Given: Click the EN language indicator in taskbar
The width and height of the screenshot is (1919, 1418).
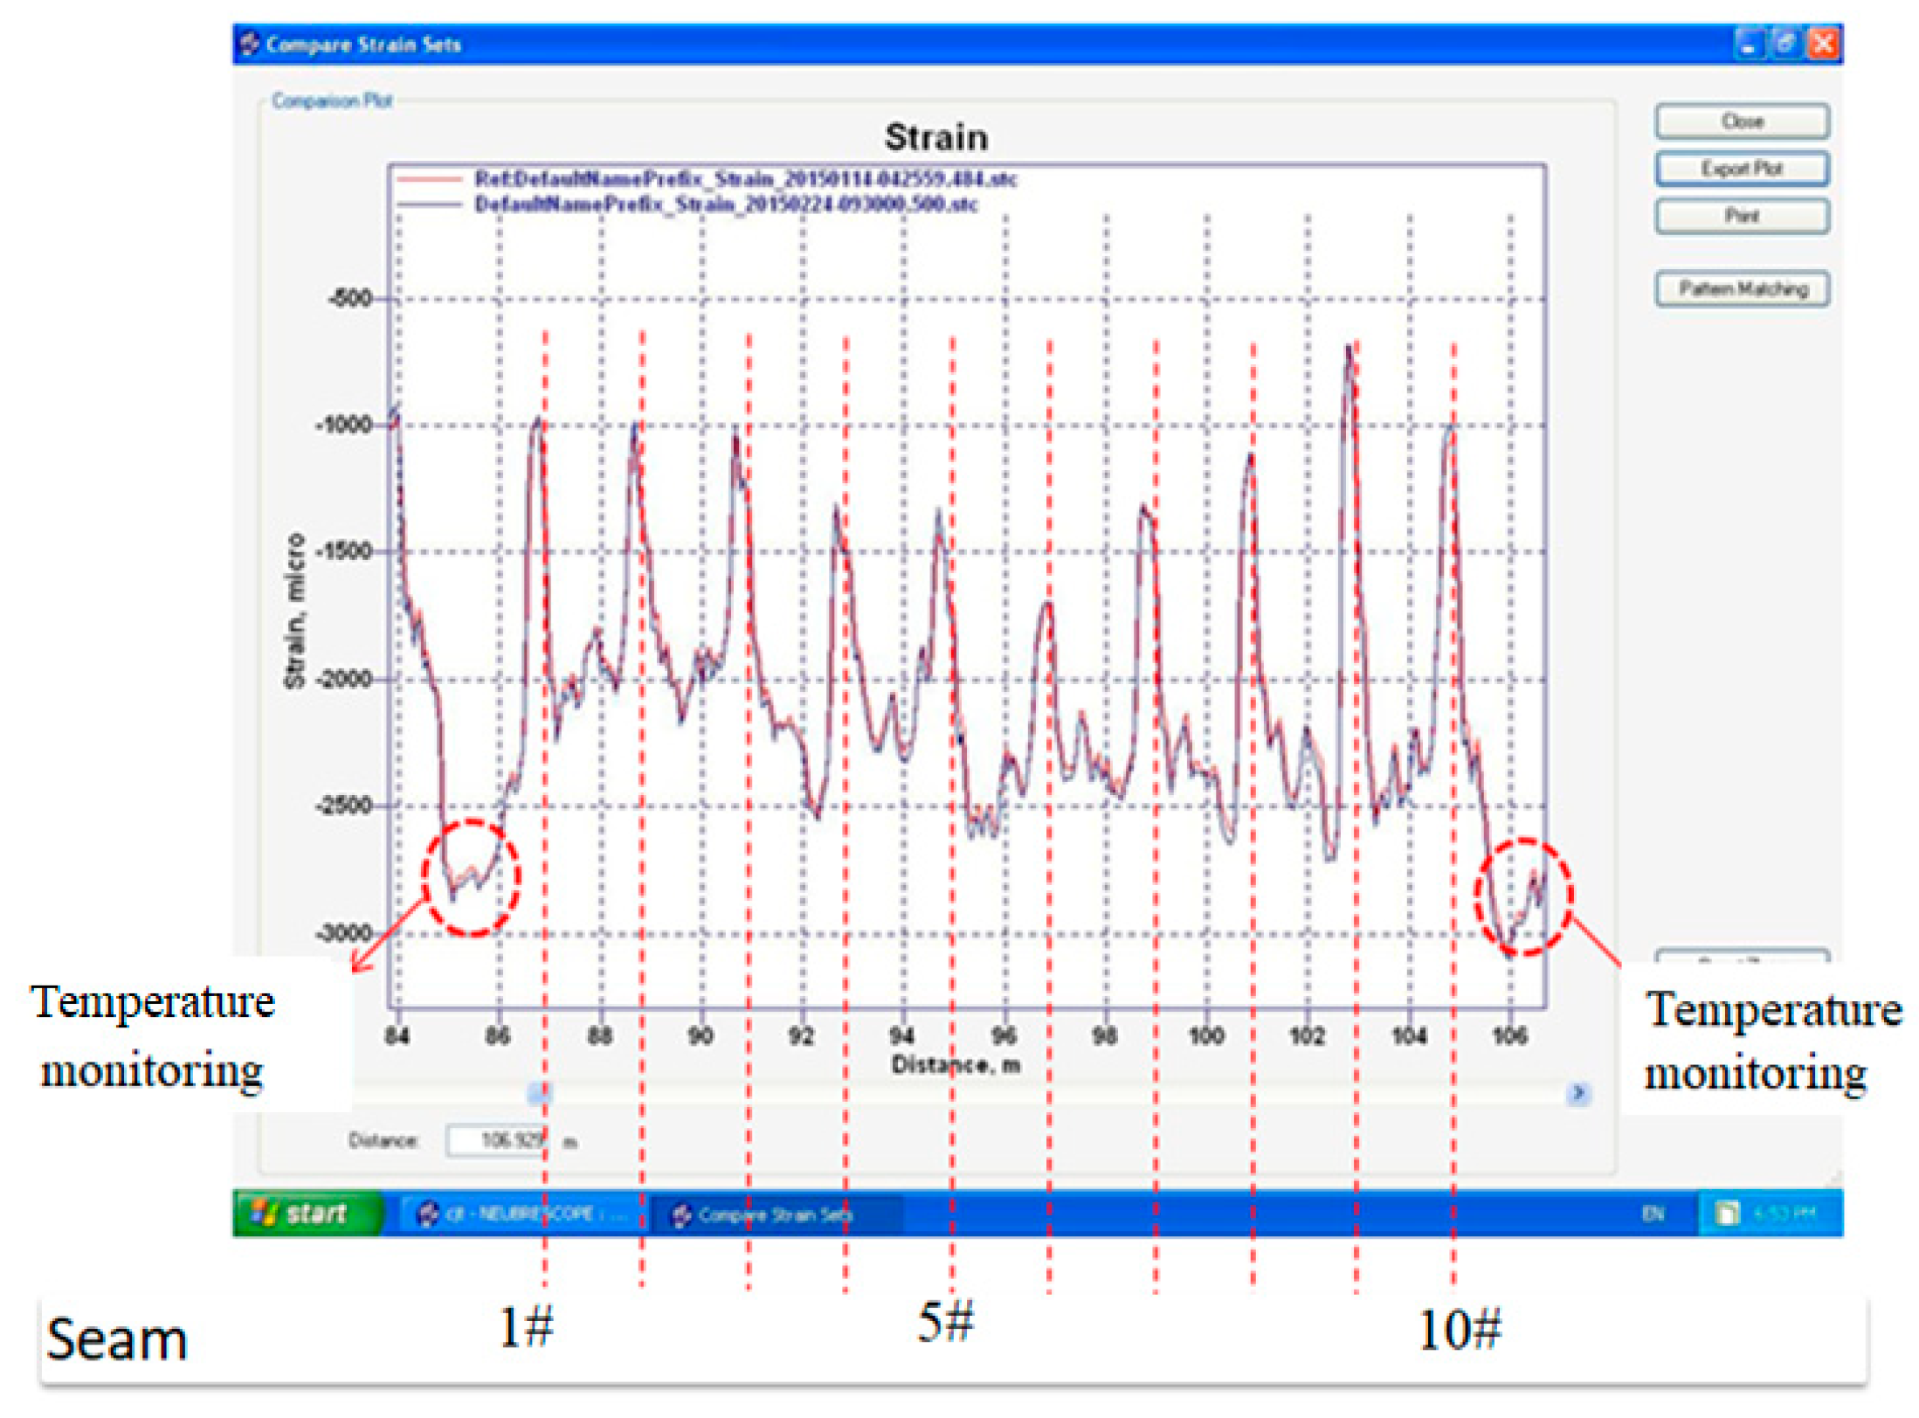Looking at the screenshot, I should tap(1653, 1213).
